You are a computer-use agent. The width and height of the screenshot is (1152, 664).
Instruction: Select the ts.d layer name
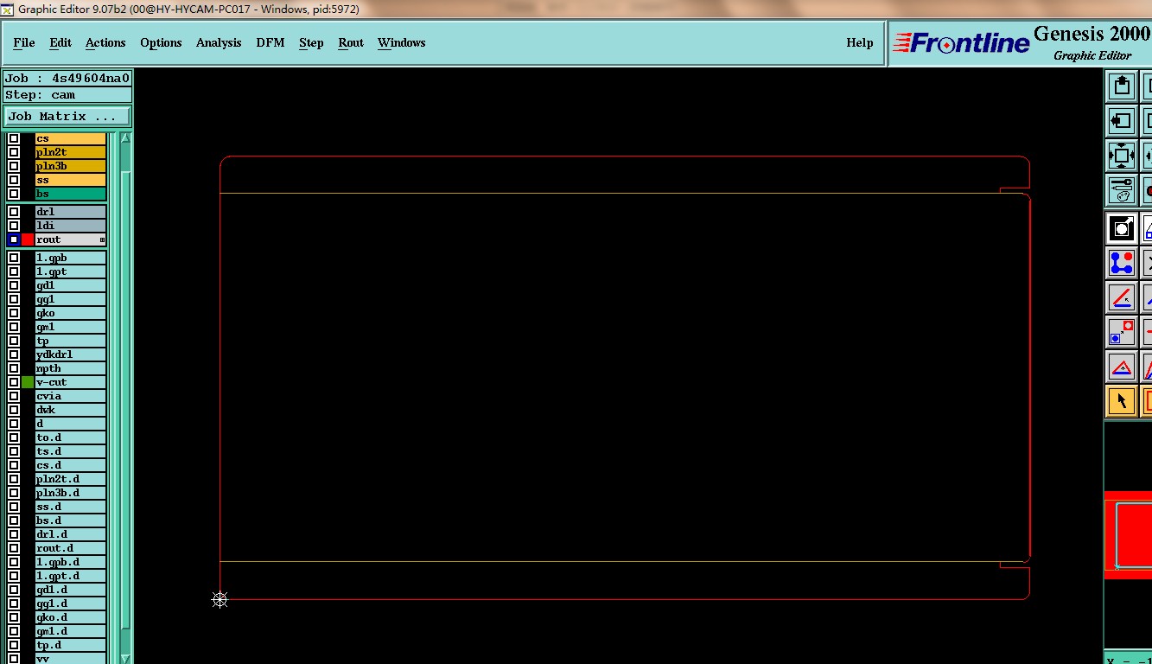[x=70, y=451]
